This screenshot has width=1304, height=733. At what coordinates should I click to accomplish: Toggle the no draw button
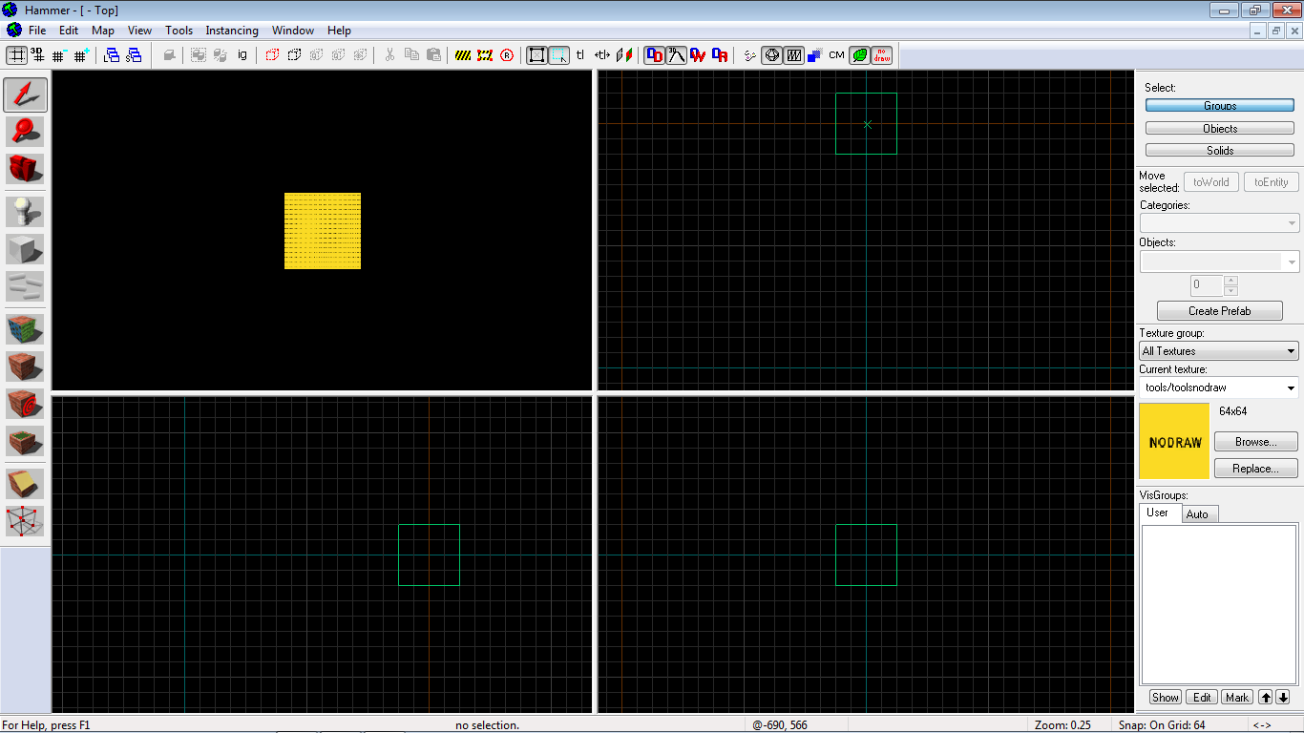point(882,55)
